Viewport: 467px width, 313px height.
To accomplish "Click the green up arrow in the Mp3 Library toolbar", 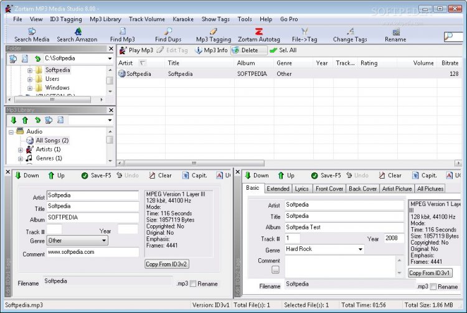I will click(x=25, y=120).
